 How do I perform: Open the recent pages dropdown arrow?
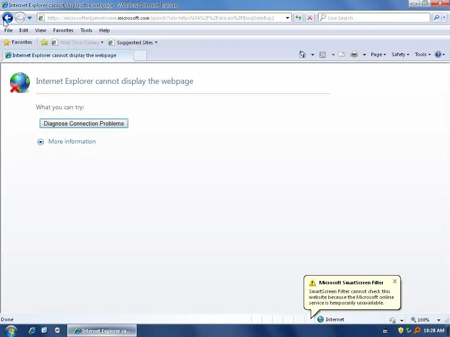[29, 18]
